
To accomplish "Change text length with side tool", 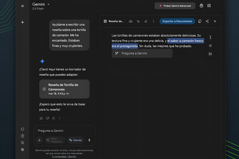I will [210, 37].
